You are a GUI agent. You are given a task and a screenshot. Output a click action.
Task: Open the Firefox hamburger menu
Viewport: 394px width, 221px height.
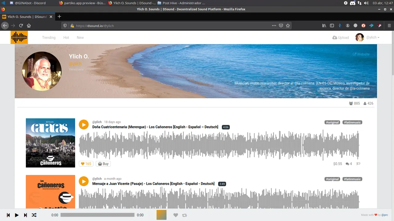pos(389,25)
